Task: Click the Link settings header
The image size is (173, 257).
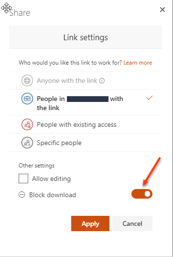Action: point(86,37)
